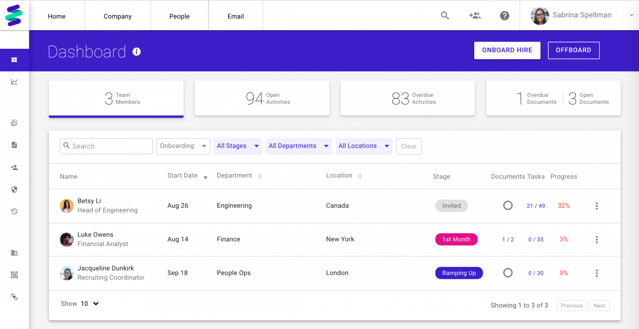Click the name Betsy Li
This screenshot has width=639, height=329.
[x=89, y=201]
